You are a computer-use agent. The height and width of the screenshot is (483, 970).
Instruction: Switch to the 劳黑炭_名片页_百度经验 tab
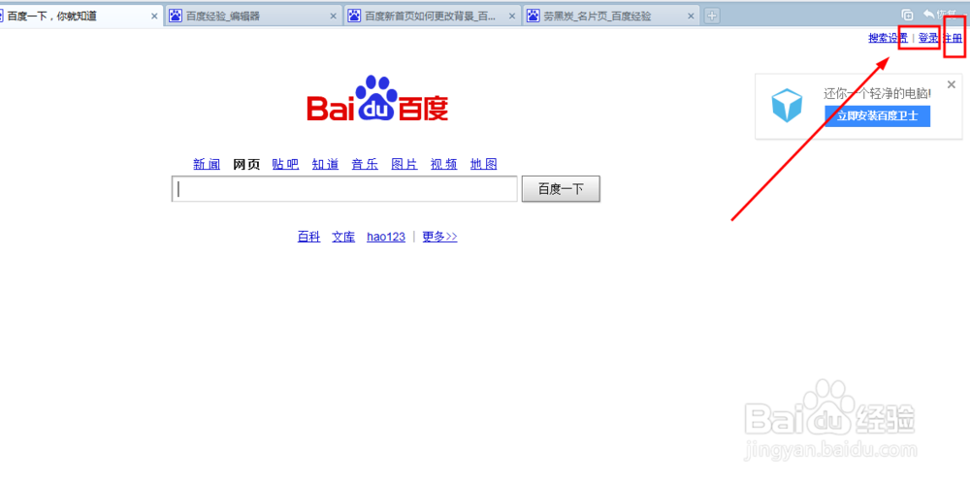(611, 16)
